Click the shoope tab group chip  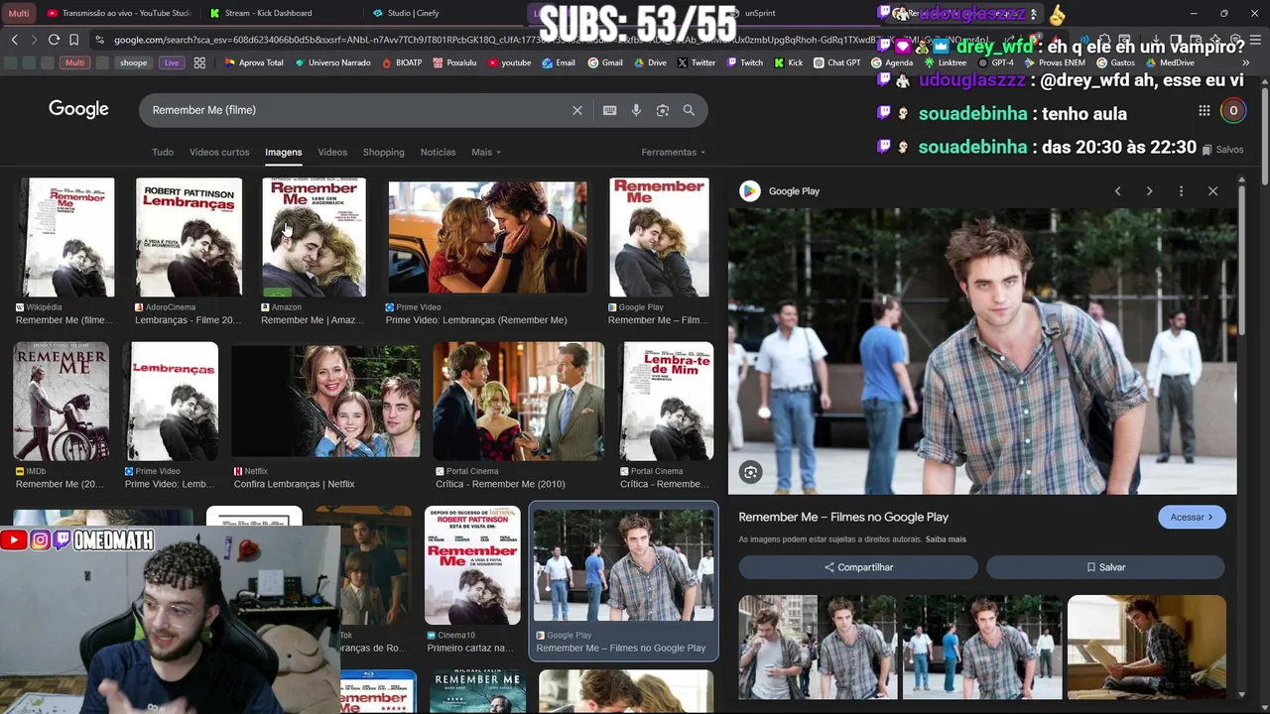(134, 62)
